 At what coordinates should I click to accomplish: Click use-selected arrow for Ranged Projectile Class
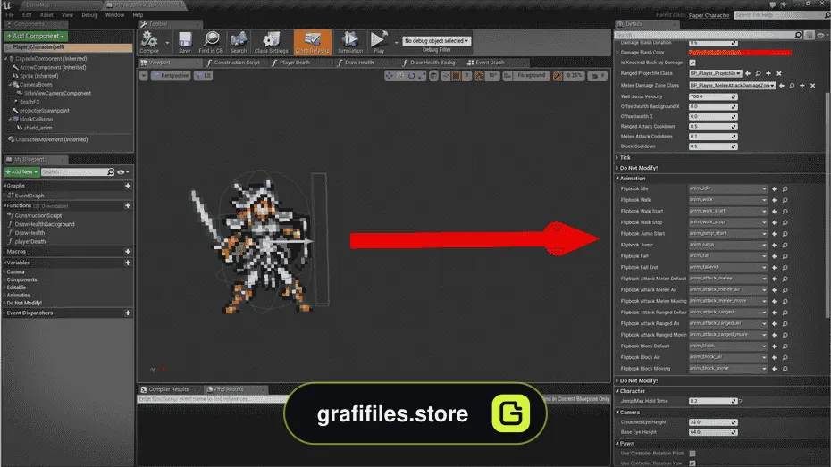point(748,73)
